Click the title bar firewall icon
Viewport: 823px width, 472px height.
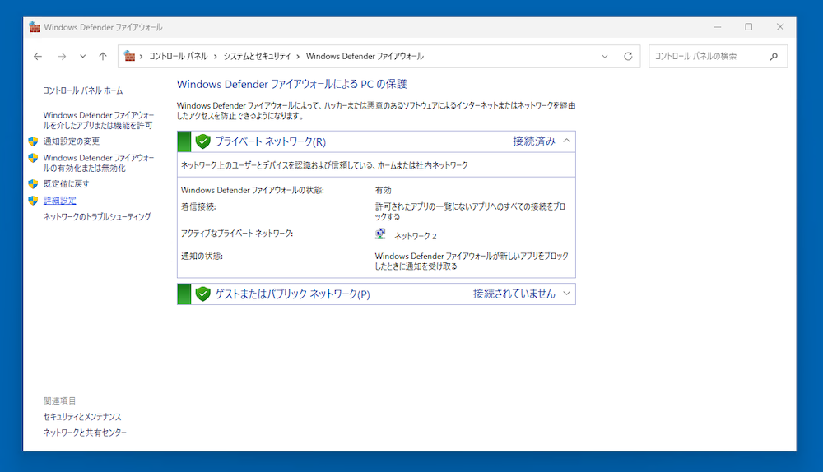click(x=35, y=27)
